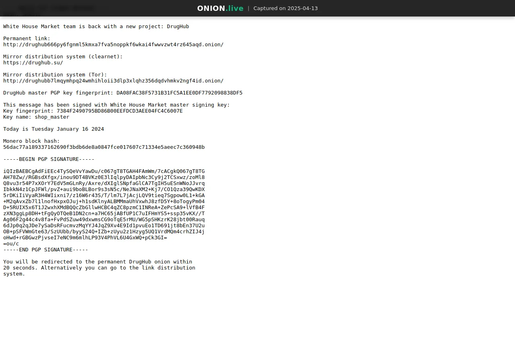515x362 pixels.
Task: Click the '-----END PGP SIGNATURE-----' line
Action: pyautogui.click(x=45, y=250)
